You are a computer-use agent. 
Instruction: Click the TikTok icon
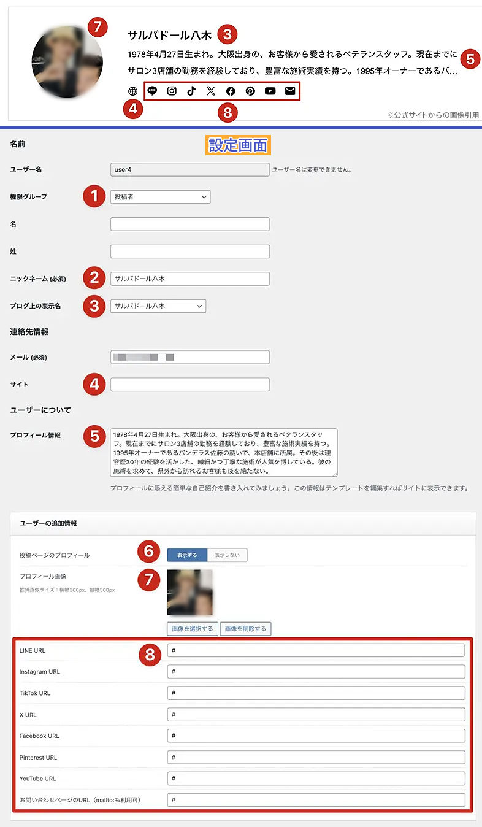[x=191, y=91]
